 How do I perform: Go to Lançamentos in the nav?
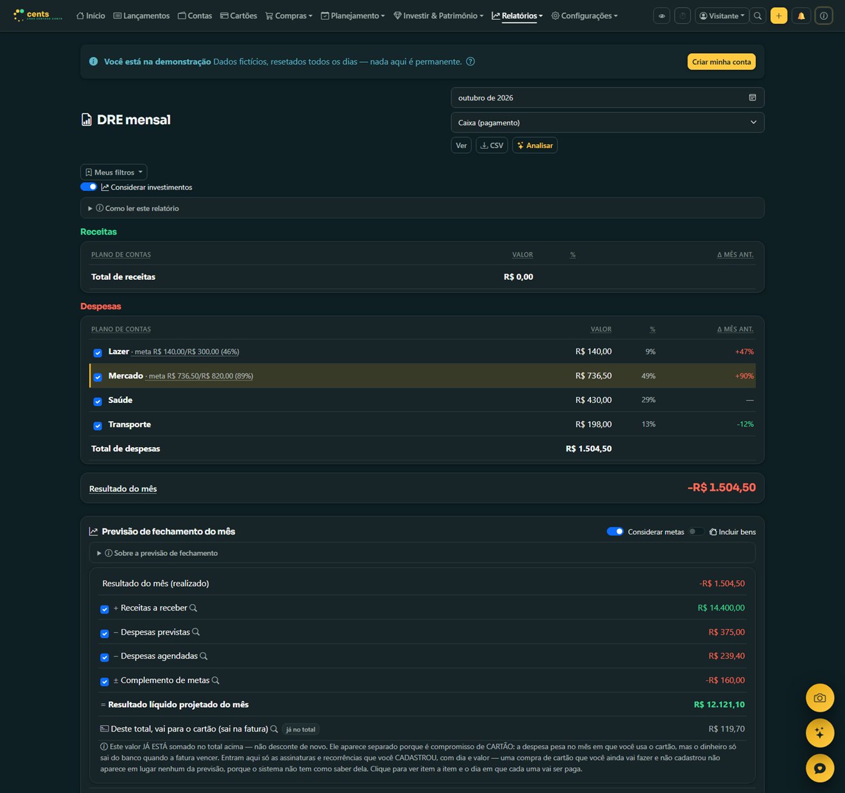click(x=141, y=16)
